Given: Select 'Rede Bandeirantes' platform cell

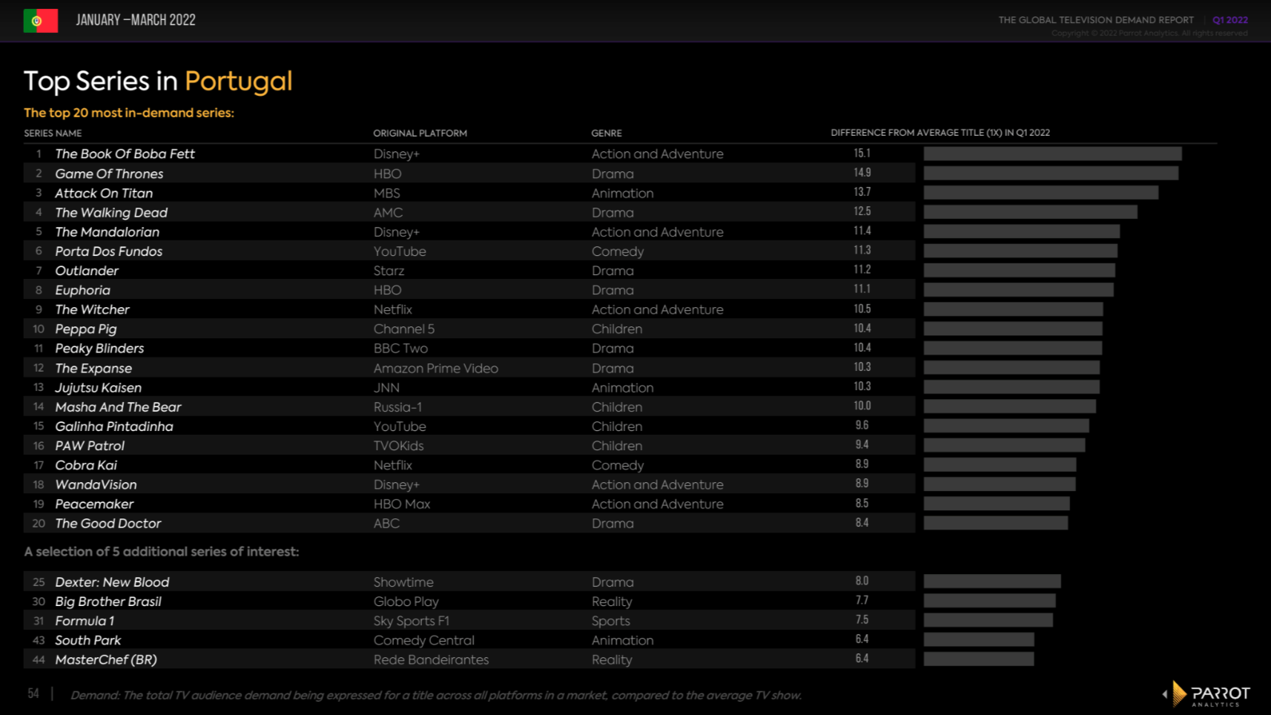Looking at the screenshot, I should pos(431,659).
